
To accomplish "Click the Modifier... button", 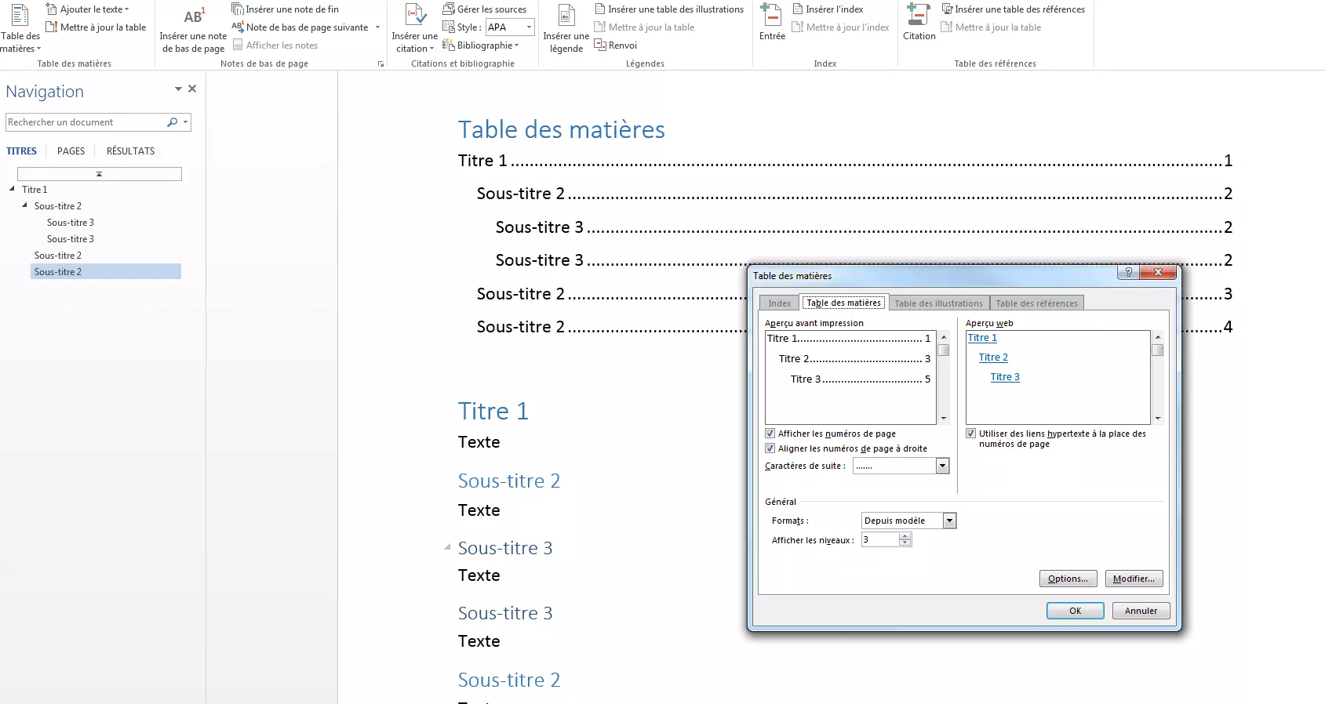I will 1134,579.
